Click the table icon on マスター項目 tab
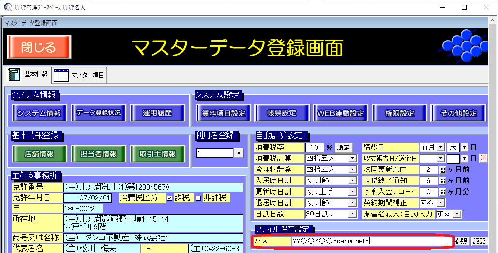 coord(61,75)
